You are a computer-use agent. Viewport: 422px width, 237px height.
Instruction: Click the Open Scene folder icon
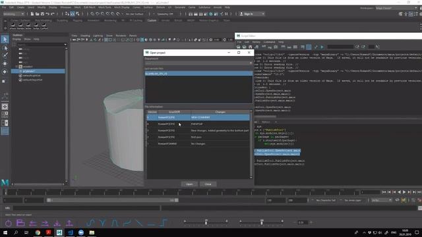point(37,14)
